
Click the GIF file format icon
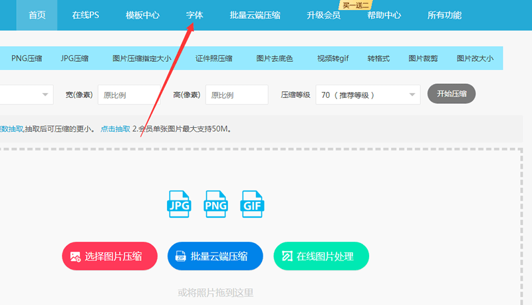pyautogui.click(x=253, y=204)
